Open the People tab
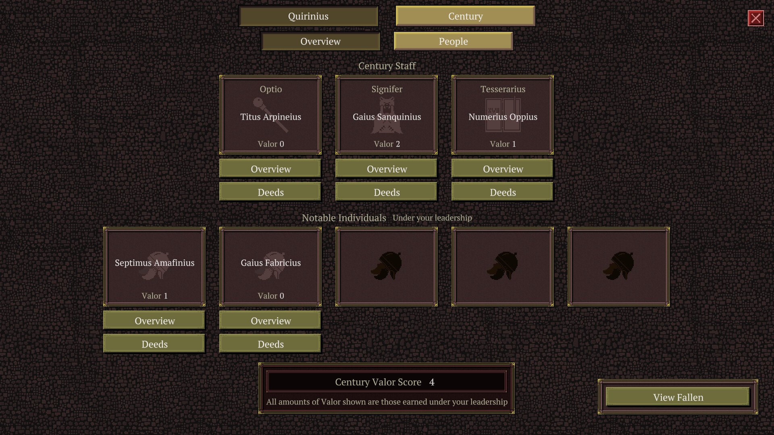 (453, 41)
